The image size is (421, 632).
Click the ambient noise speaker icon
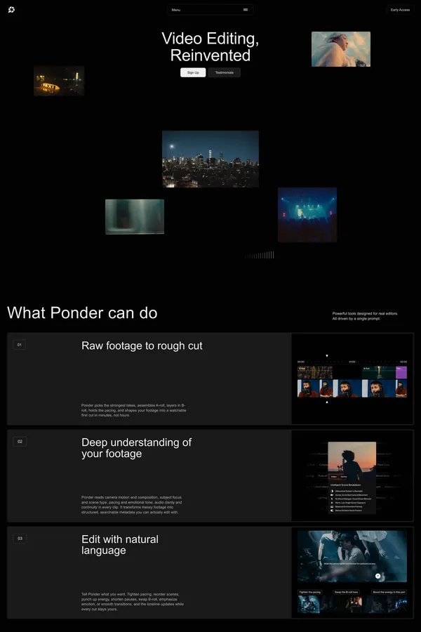point(332,511)
